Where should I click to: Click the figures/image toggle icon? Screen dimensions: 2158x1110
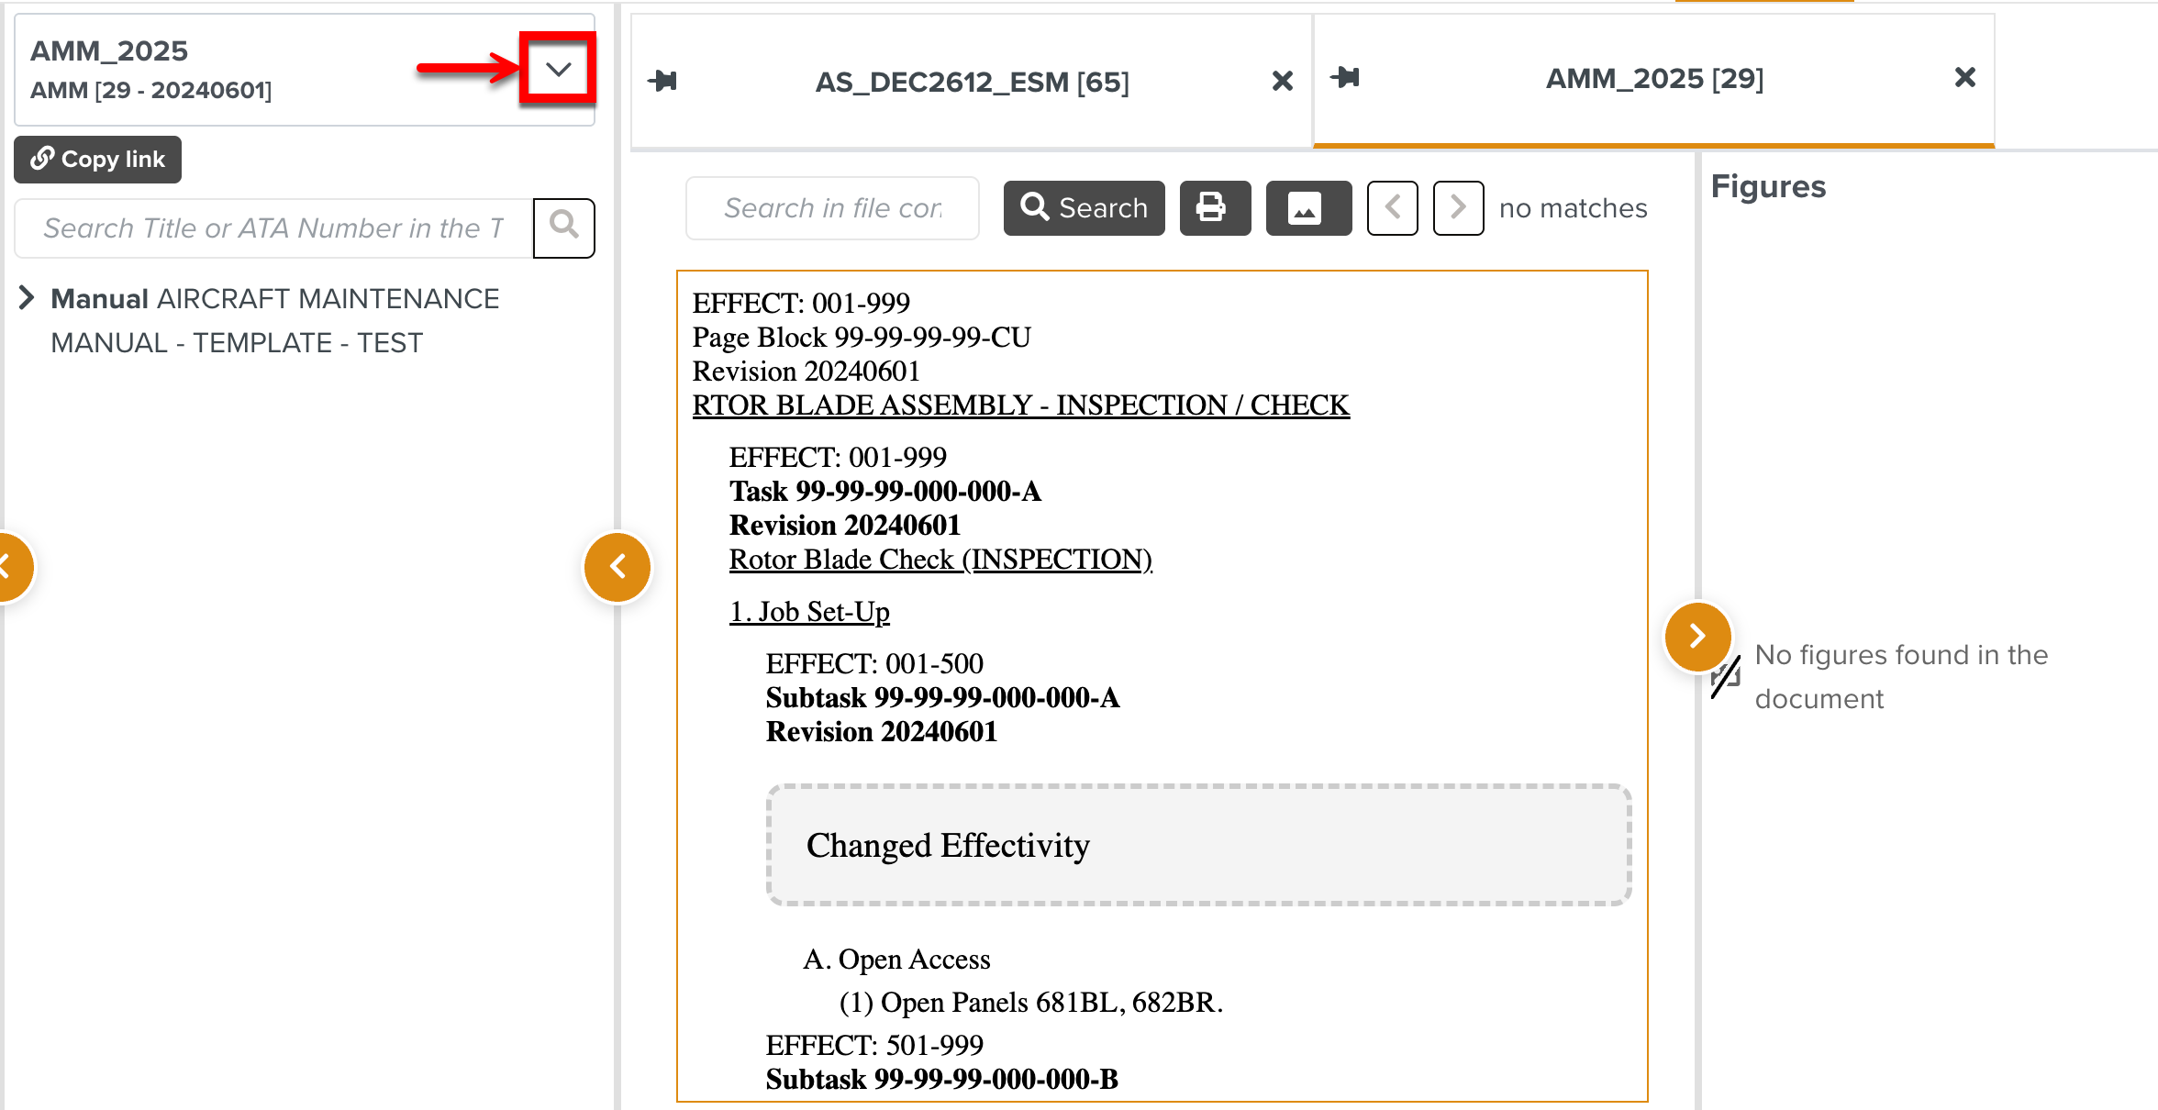(x=1308, y=208)
